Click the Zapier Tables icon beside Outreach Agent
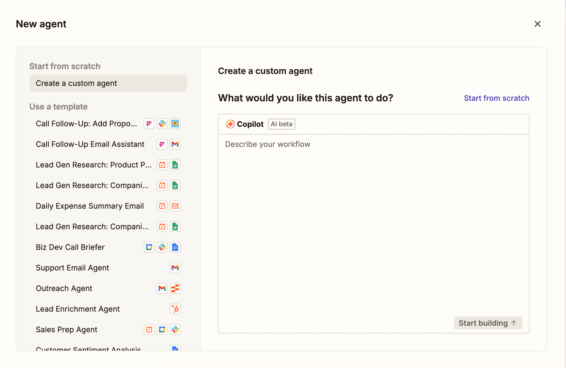 point(175,288)
